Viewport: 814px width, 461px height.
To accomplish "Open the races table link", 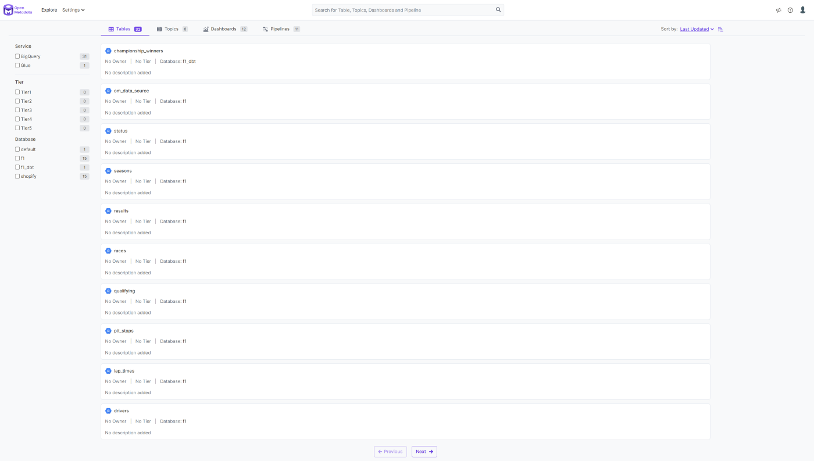I will pos(120,251).
